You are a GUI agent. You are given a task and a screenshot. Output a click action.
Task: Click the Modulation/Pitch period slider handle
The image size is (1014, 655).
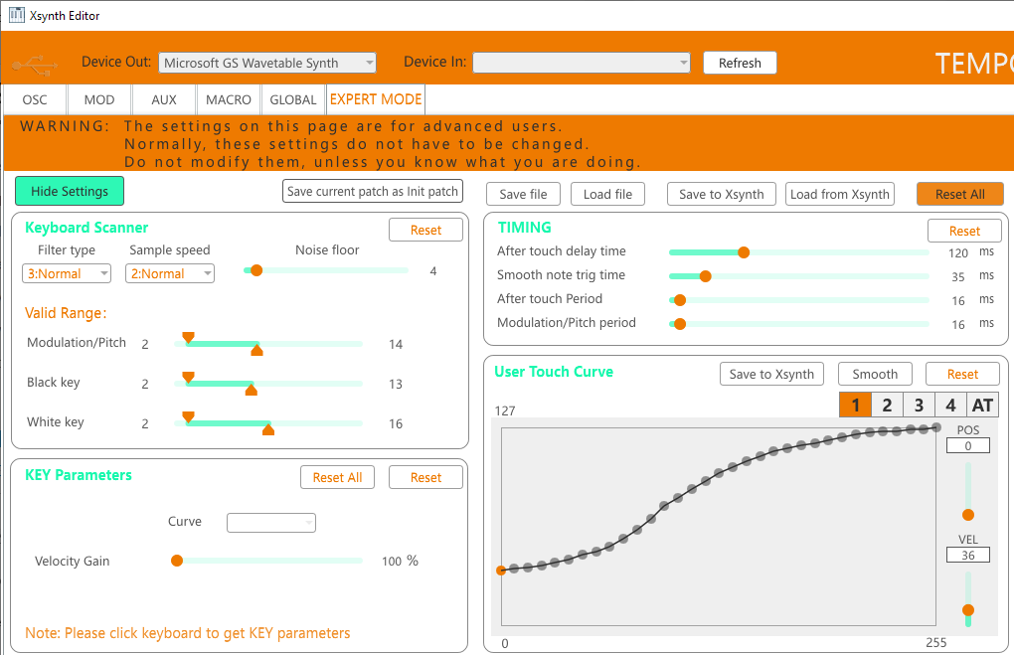click(x=680, y=324)
